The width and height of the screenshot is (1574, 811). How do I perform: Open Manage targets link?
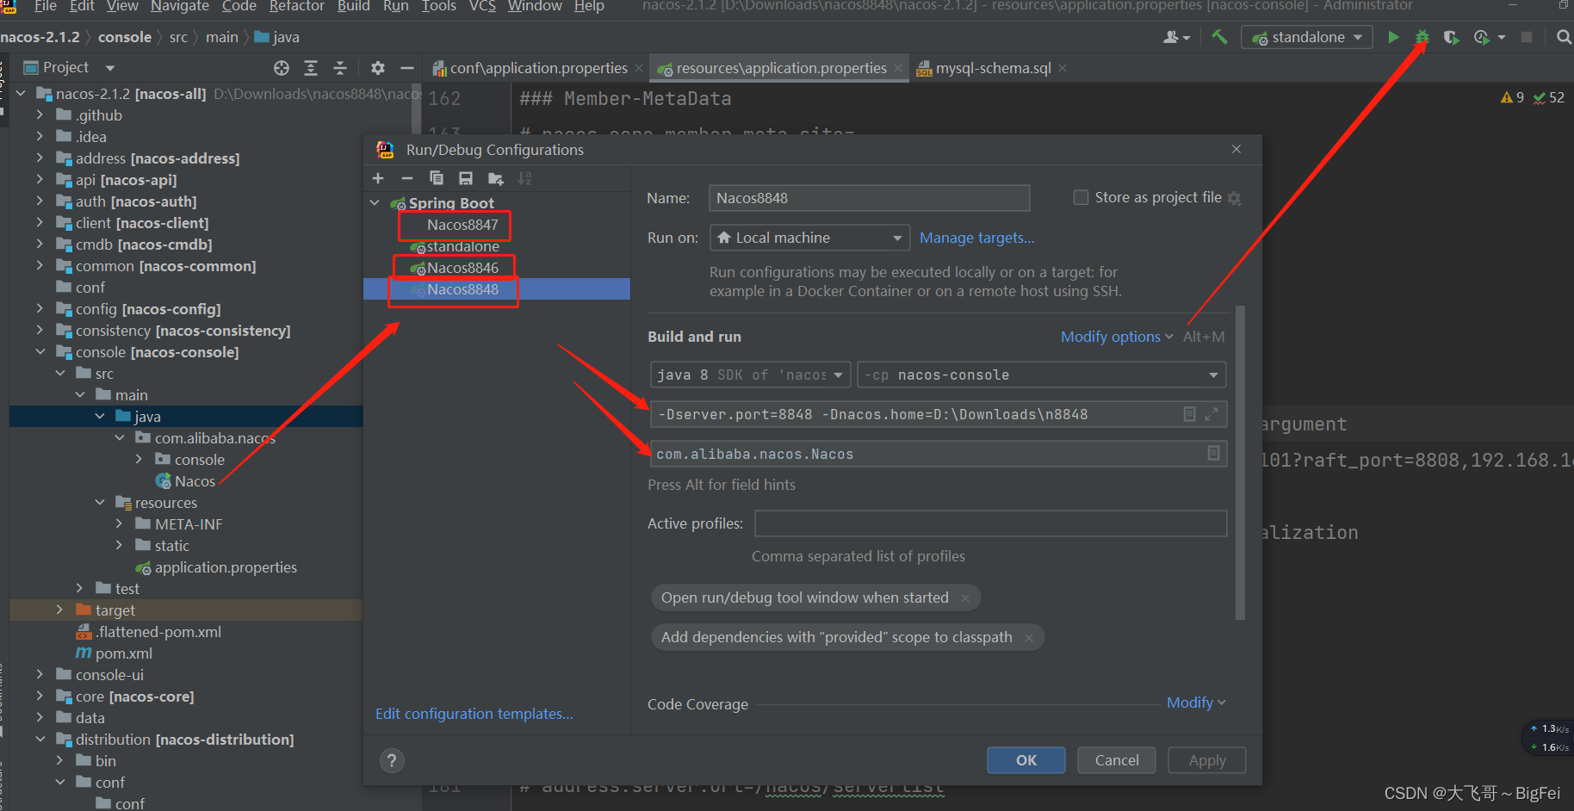point(976,238)
